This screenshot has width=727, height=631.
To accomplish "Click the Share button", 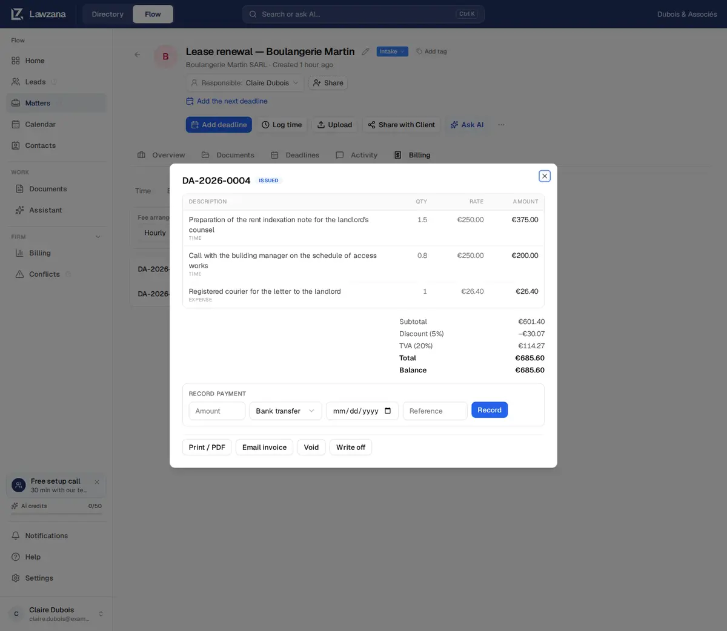I will click(x=328, y=83).
